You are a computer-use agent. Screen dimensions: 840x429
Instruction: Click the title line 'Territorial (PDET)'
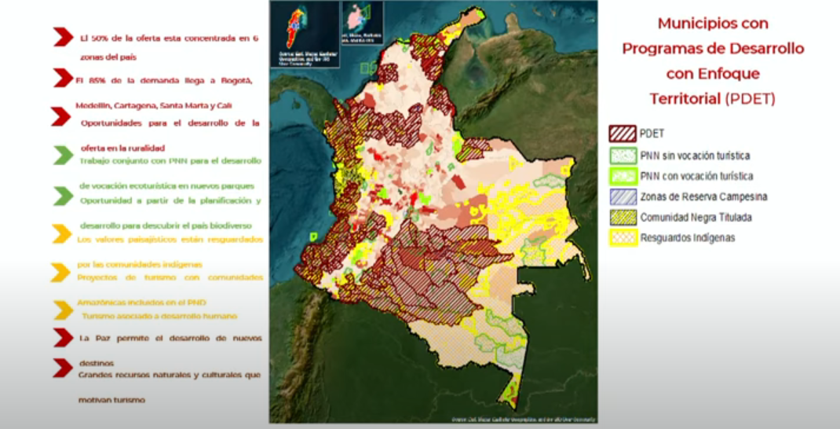click(713, 99)
